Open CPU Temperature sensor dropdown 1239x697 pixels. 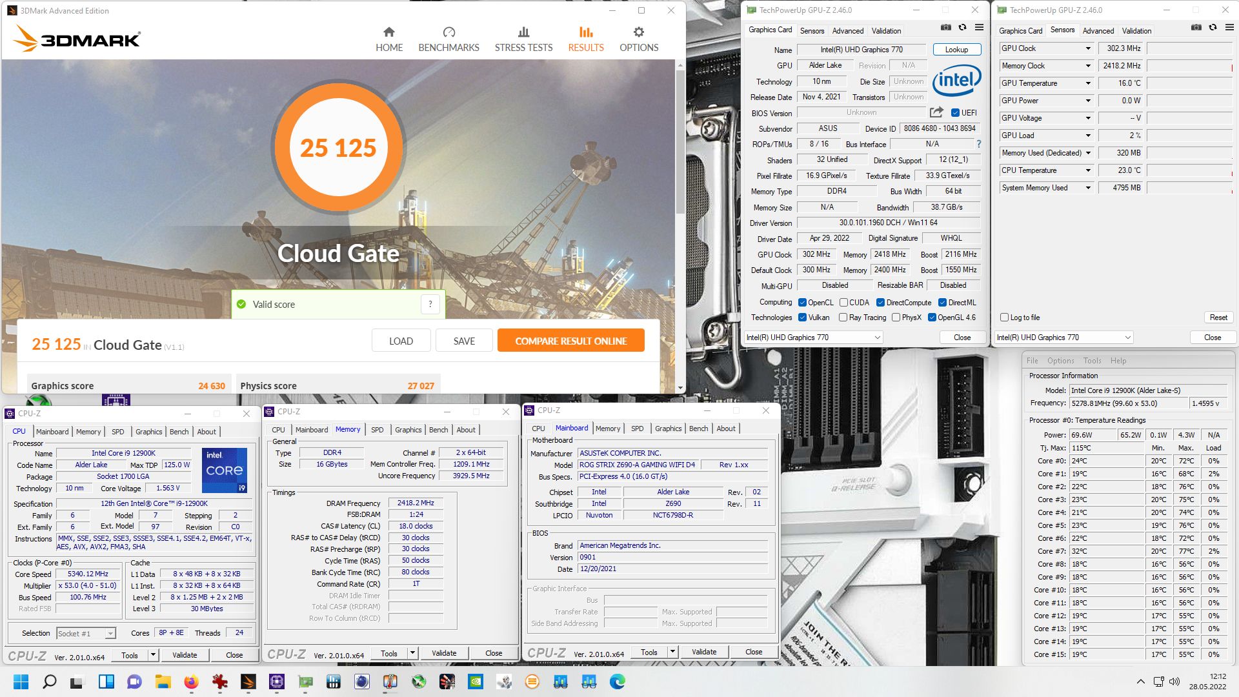point(1087,170)
